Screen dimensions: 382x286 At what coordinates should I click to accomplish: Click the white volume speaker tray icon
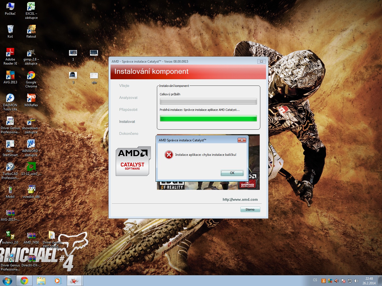356,281
